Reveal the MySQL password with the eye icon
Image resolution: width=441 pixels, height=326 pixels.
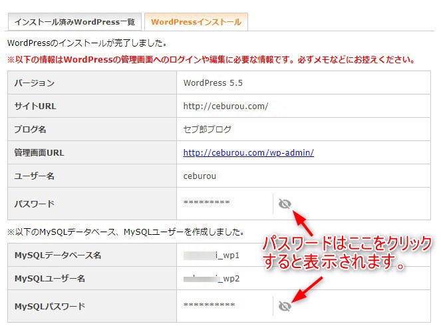[285, 306]
